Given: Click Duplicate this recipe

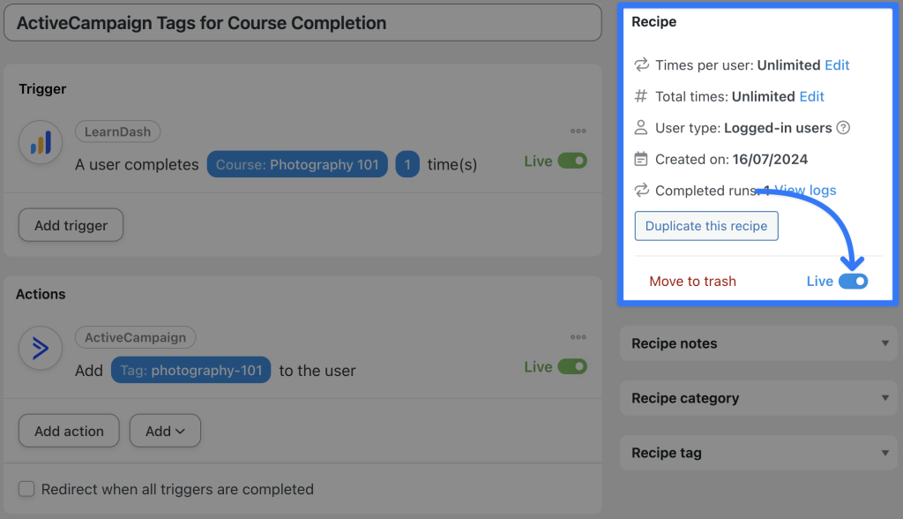Looking at the screenshot, I should (x=705, y=226).
